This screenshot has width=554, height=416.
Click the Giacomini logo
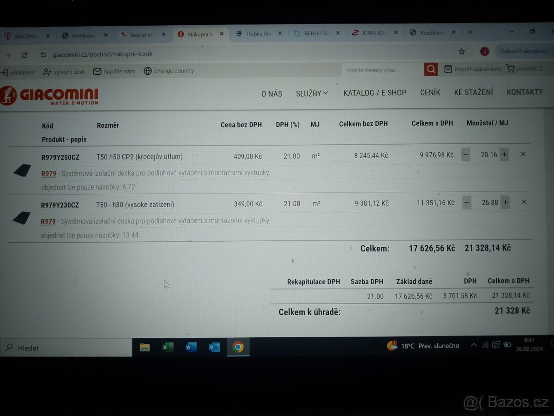[x=49, y=96]
